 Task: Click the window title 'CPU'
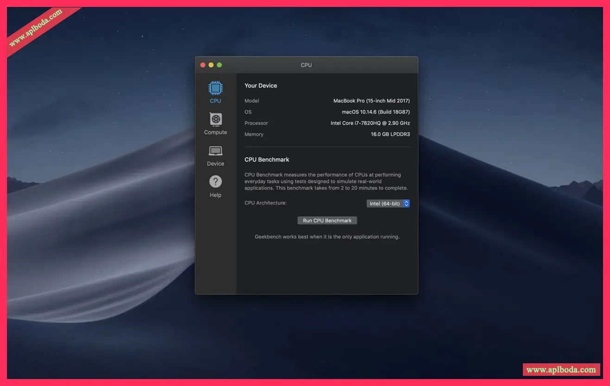[x=306, y=65]
